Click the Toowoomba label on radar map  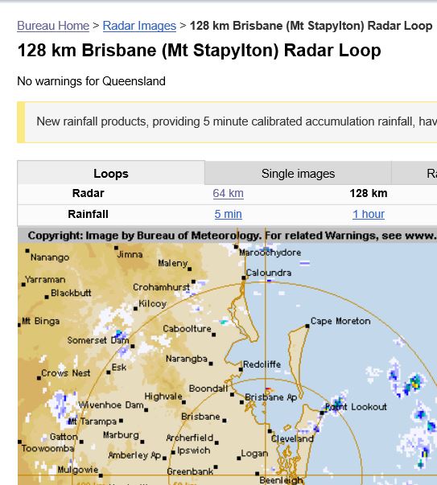click(x=48, y=448)
